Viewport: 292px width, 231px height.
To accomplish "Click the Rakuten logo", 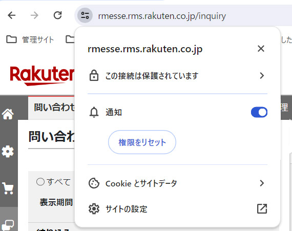I will pos(43,76).
